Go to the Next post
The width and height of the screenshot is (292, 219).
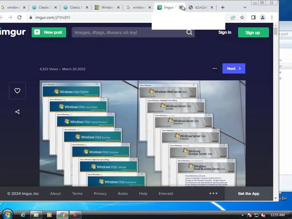[234, 68]
